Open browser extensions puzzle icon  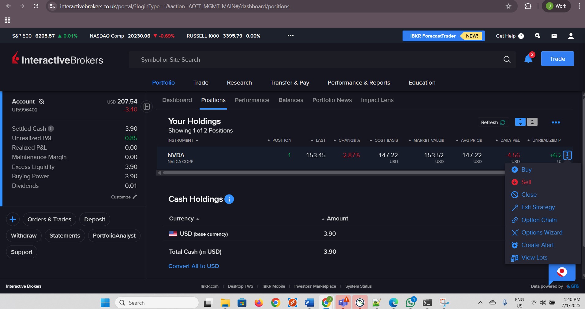[x=528, y=6]
